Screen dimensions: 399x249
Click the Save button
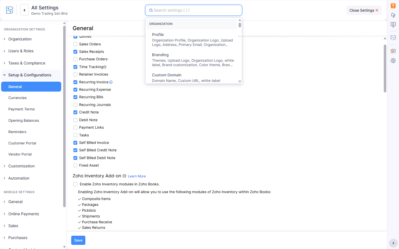coord(78,240)
